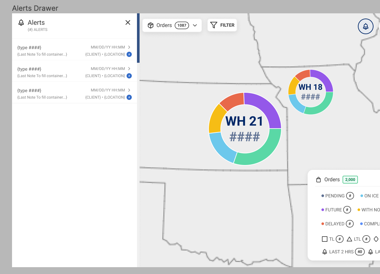Screen dimensions: 380x274
Task: Click blue count badge on second alert
Action: pos(129,76)
